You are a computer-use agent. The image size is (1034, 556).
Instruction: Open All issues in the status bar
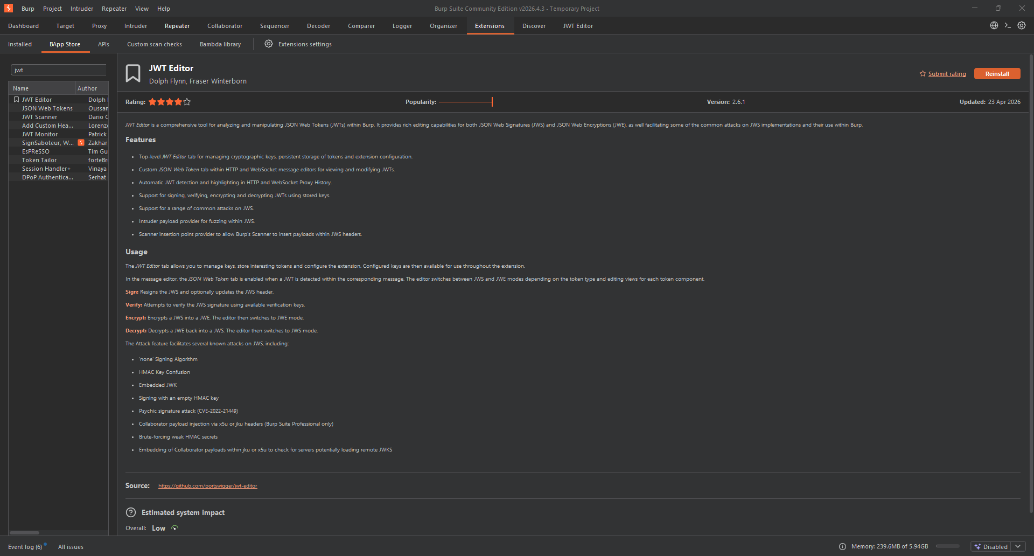[x=71, y=547]
